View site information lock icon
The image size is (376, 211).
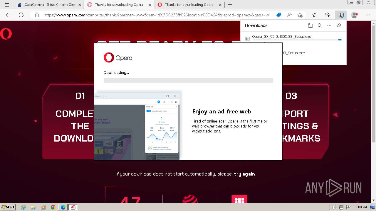pyautogui.click(x=37, y=15)
